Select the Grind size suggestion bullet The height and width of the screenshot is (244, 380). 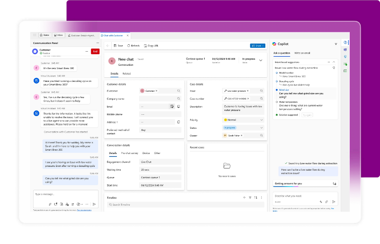(x=277, y=90)
